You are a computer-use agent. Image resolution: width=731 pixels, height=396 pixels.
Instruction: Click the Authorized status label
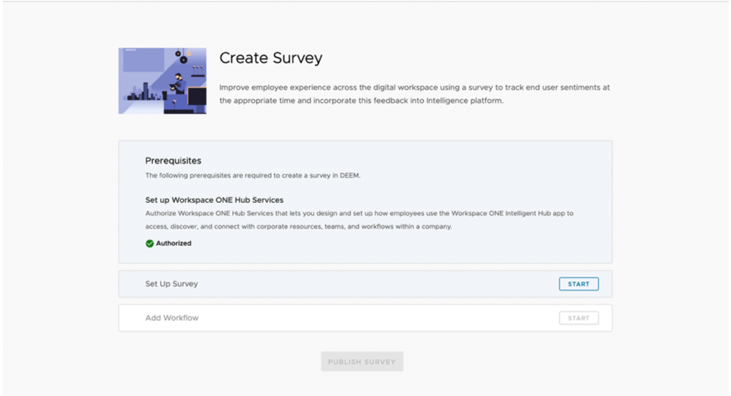coord(173,243)
